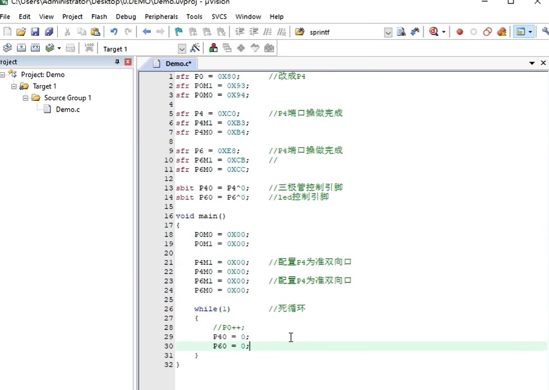Open the Pack Installer icon
The image size is (549, 390).
point(269,48)
